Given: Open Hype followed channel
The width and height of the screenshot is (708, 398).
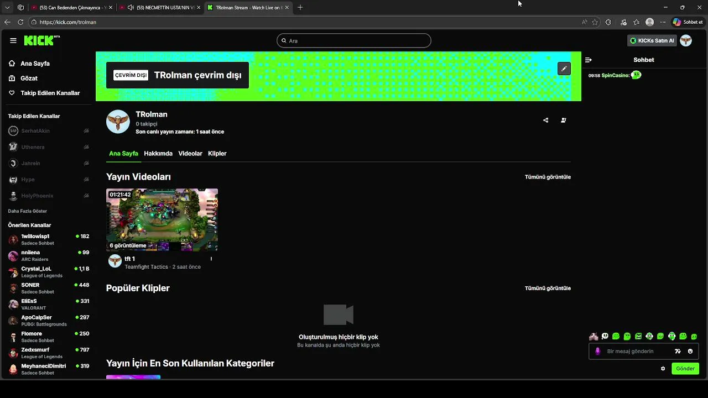Looking at the screenshot, I should 49,180.
